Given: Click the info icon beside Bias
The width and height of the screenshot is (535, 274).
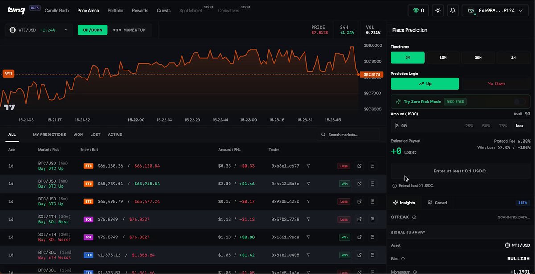Looking at the screenshot, I should [403, 258].
